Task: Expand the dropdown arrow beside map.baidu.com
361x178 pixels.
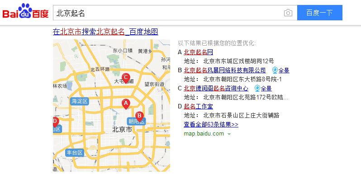Action: [229, 134]
